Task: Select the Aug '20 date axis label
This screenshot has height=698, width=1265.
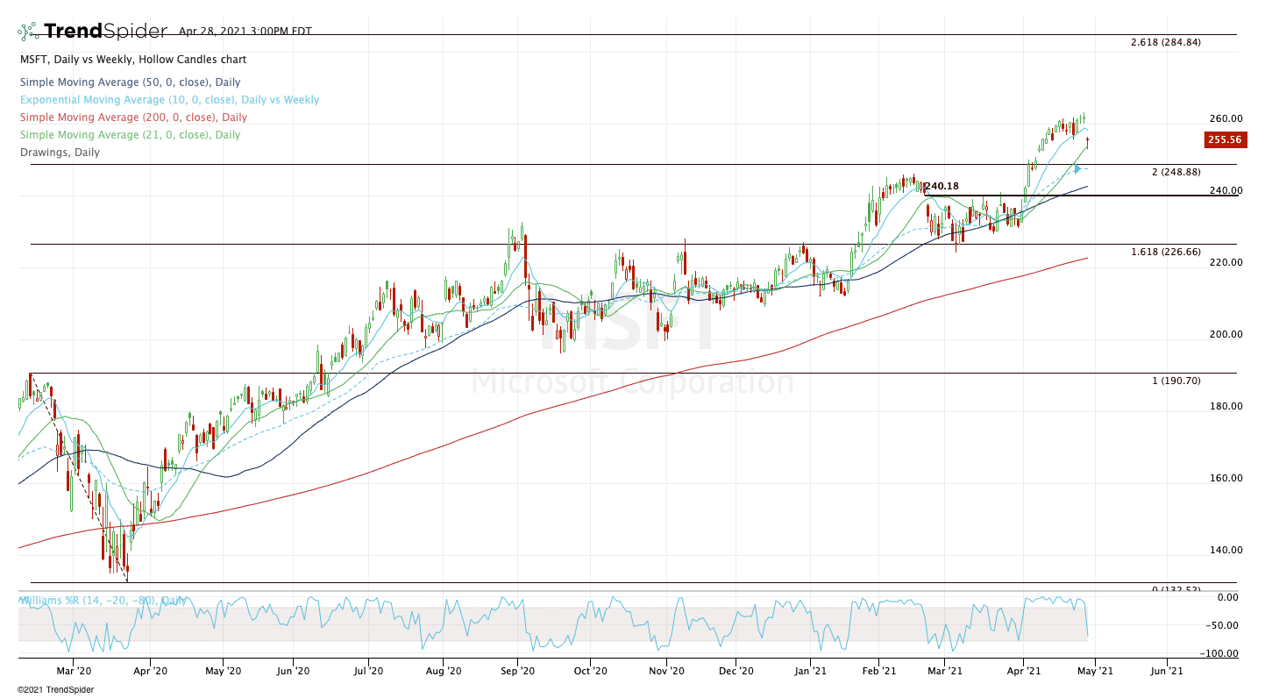Action: [x=444, y=671]
